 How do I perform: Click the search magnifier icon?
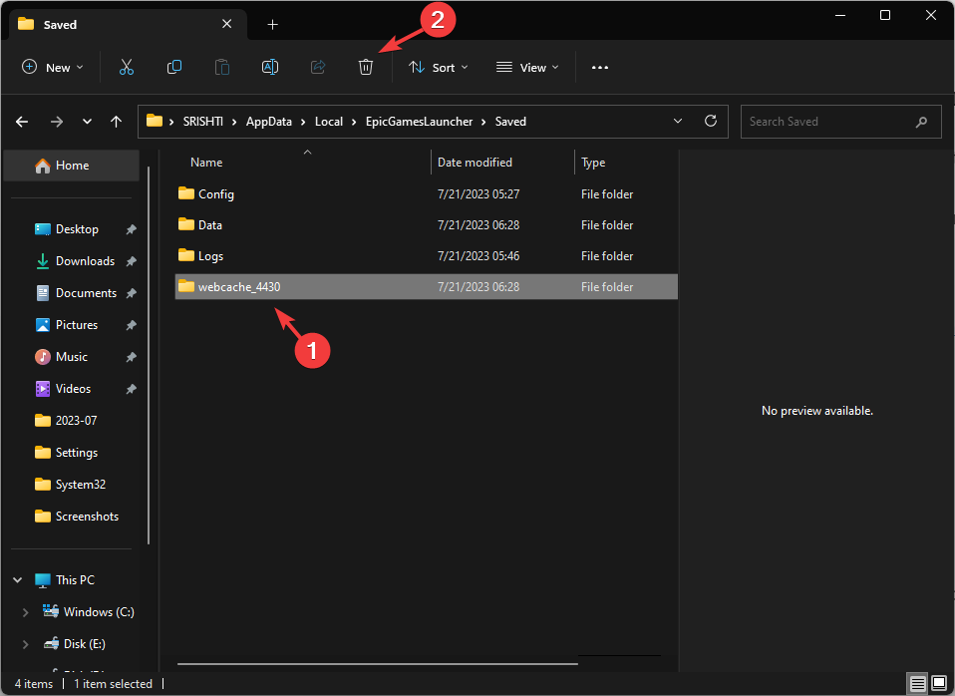tap(921, 122)
